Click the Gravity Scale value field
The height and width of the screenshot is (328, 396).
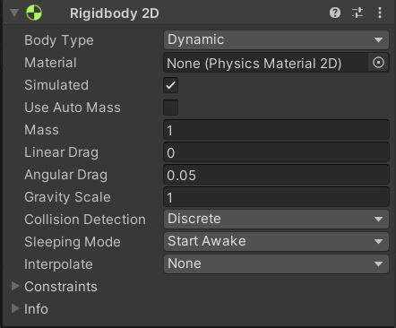click(x=276, y=197)
